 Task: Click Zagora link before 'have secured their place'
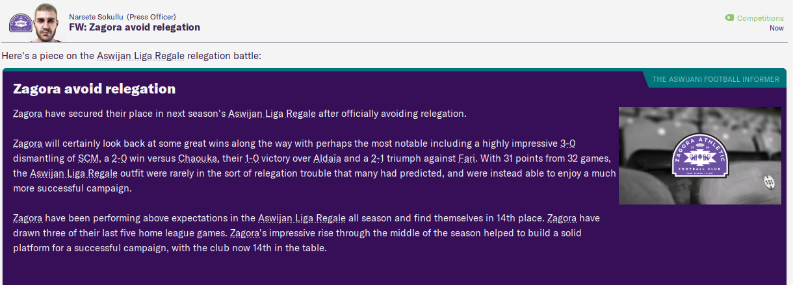click(x=28, y=114)
